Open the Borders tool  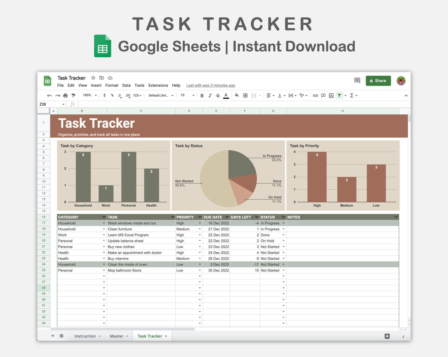245,95
